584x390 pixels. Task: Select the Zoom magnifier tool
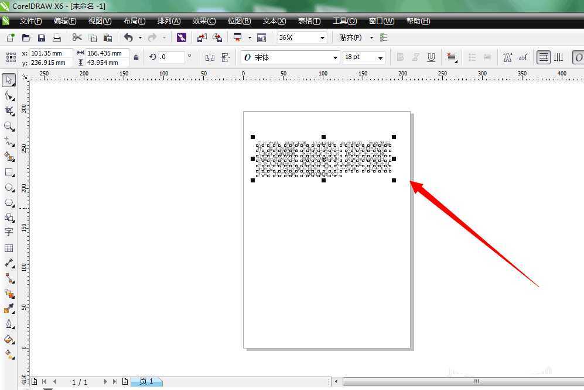pyautogui.click(x=9, y=126)
